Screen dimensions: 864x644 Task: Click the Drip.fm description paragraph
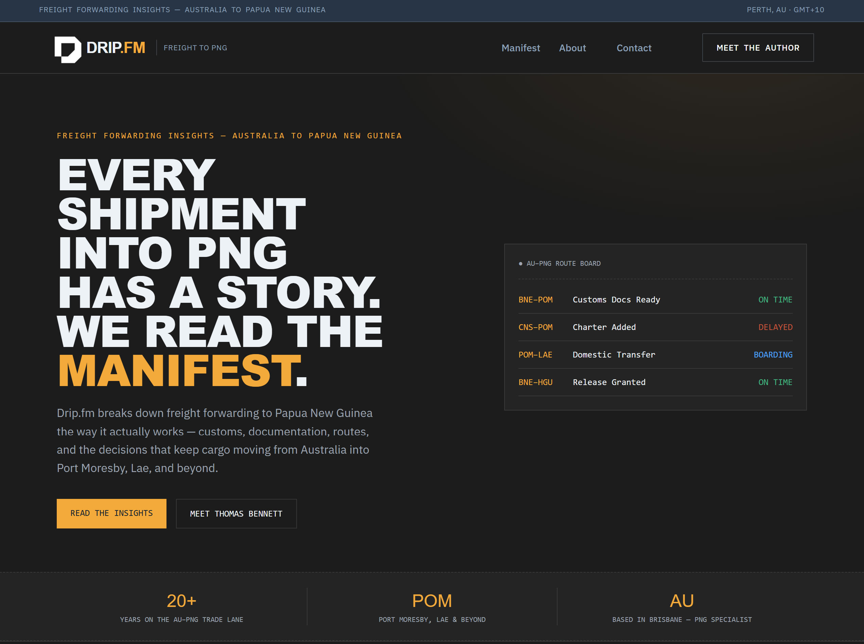pyautogui.click(x=215, y=440)
